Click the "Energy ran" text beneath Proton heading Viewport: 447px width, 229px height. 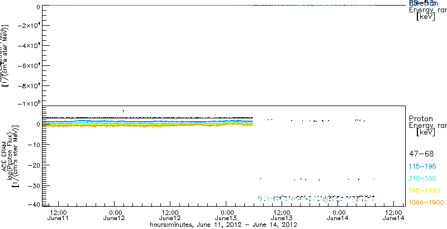click(x=427, y=125)
